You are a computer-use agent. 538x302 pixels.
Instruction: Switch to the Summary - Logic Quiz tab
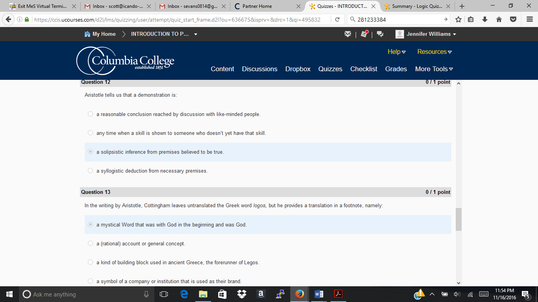pos(417,6)
